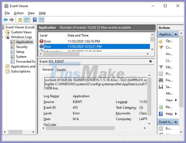Image resolution: width=186 pixels, height=143 pixels.
Task: Close the Event 455 preview pane
Action: pos(150,61)
